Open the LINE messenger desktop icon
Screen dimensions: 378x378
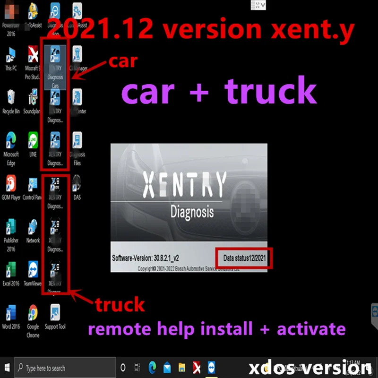(x=33, y=145)
